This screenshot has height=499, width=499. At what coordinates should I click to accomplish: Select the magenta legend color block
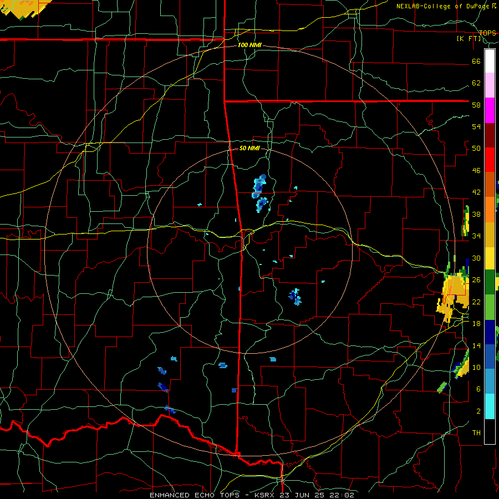(490, 110)
